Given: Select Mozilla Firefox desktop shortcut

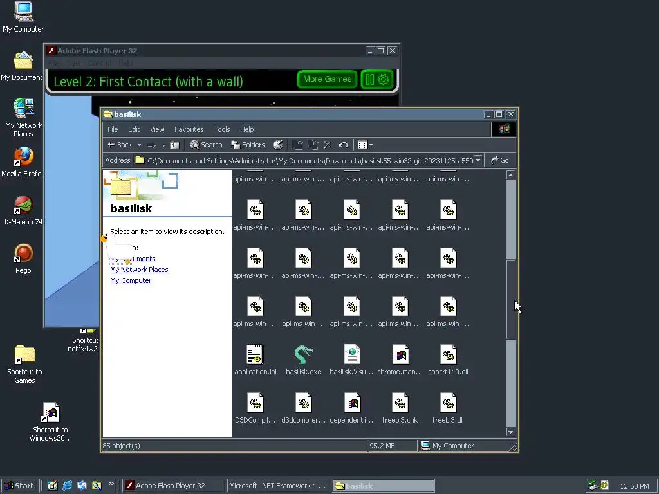Looking at the screenshot, I should click(x=23, y=162).
